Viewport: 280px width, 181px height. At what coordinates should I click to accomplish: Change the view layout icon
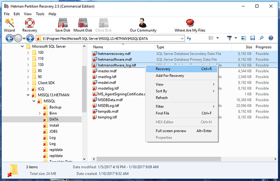(x=211, y=38)
